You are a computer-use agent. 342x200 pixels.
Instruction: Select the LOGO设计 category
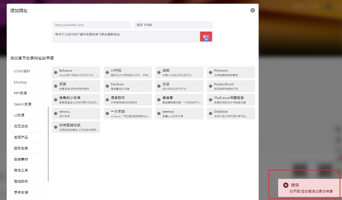click(27, 71)
